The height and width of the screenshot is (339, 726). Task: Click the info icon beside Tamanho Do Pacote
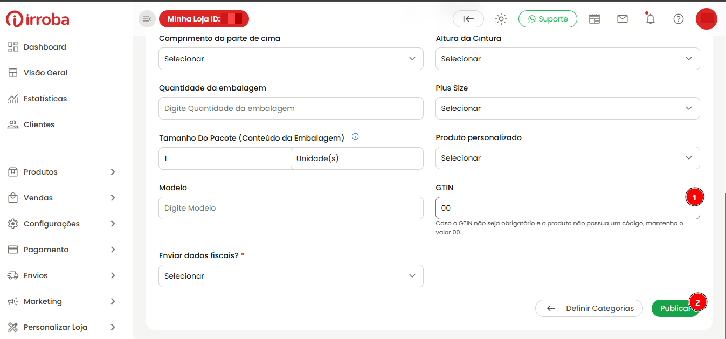click(355, 137)
